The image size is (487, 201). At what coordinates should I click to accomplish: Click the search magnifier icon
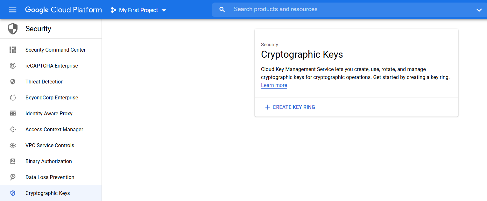coord(222,10)
